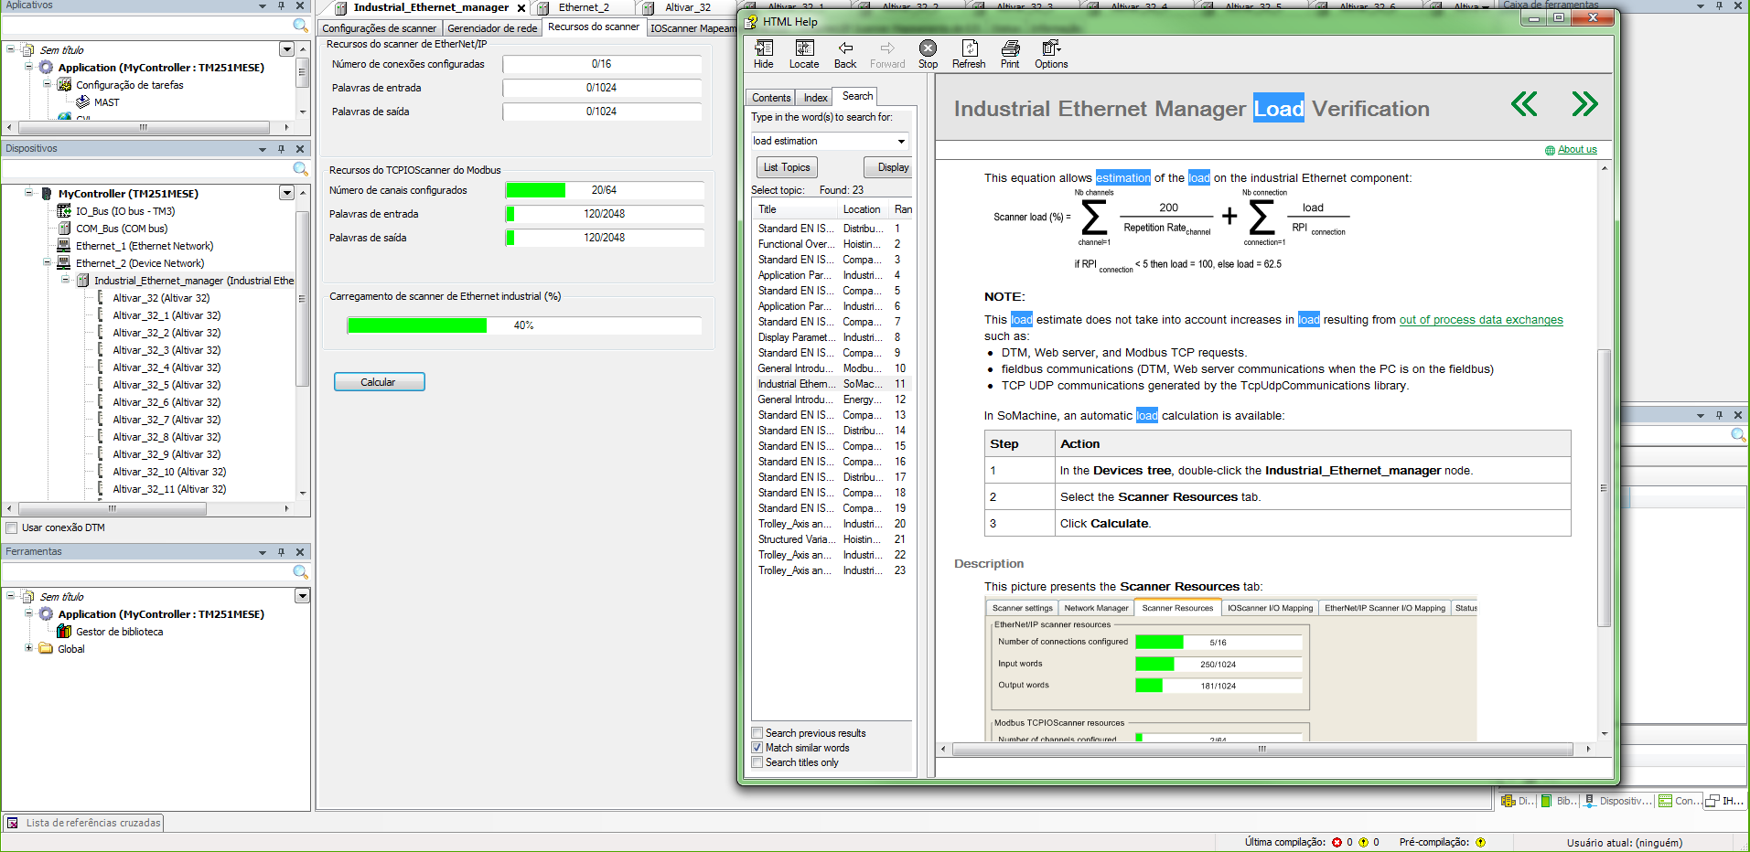This screenshot has height=852, width=1750.
Task: Open the About us link
Action: (x=1577, y=150)
